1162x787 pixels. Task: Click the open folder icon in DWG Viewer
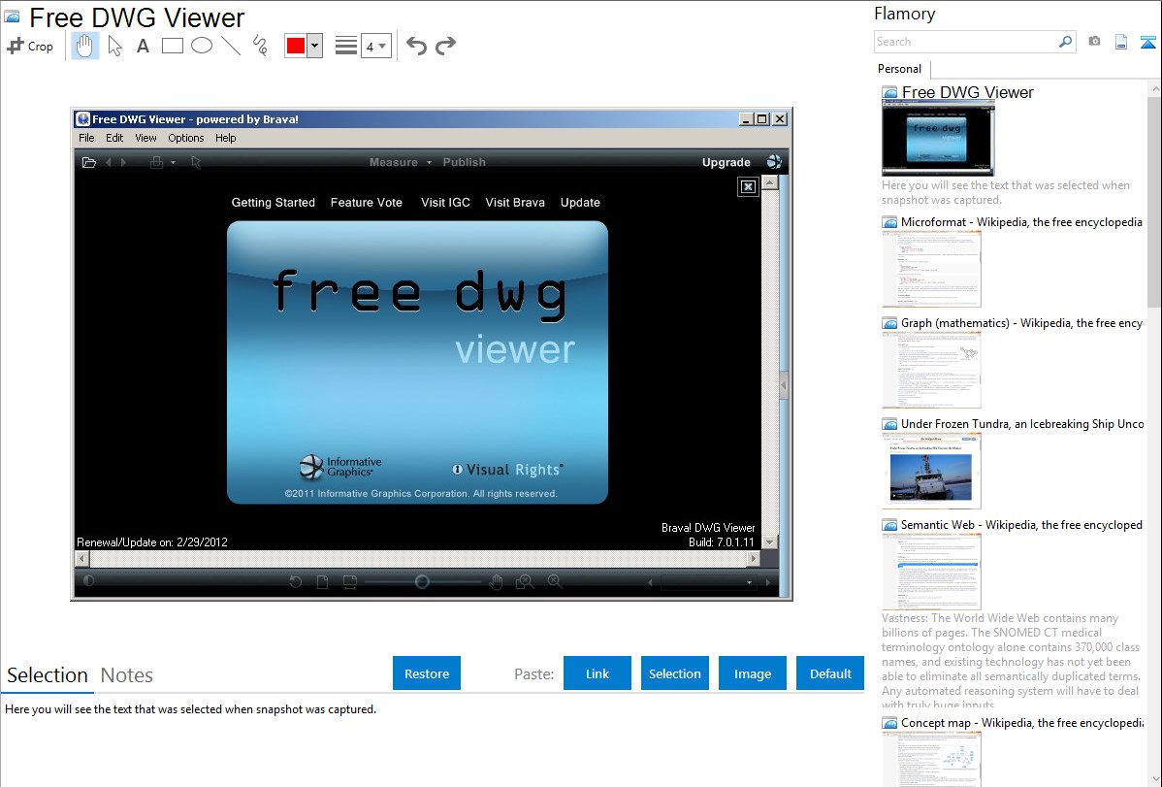(x=89, y=162)
